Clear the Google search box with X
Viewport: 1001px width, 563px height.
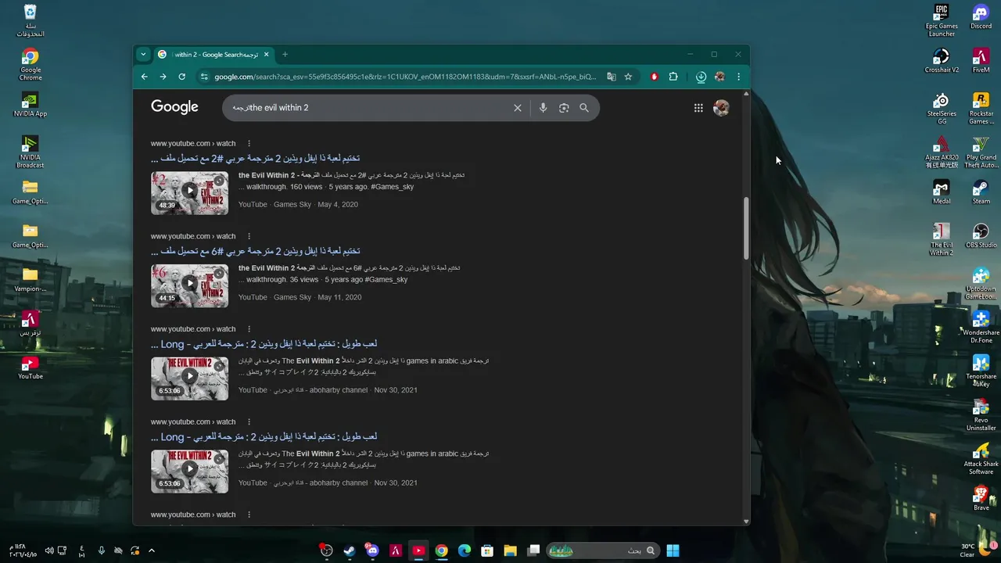click(x=517, y=108)
